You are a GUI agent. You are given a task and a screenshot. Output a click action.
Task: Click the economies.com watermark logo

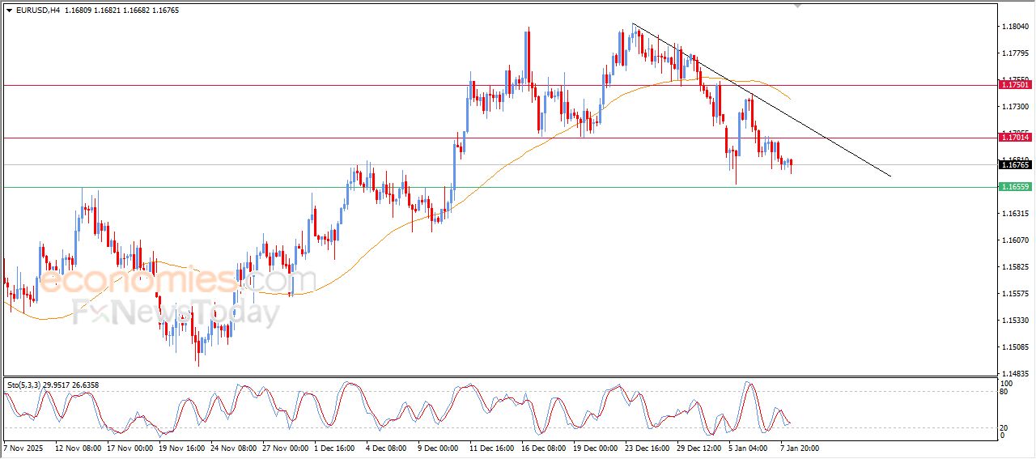point(177,281)
